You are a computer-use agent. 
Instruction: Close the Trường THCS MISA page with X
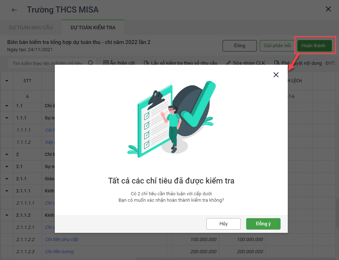click(x=328, y=9)
